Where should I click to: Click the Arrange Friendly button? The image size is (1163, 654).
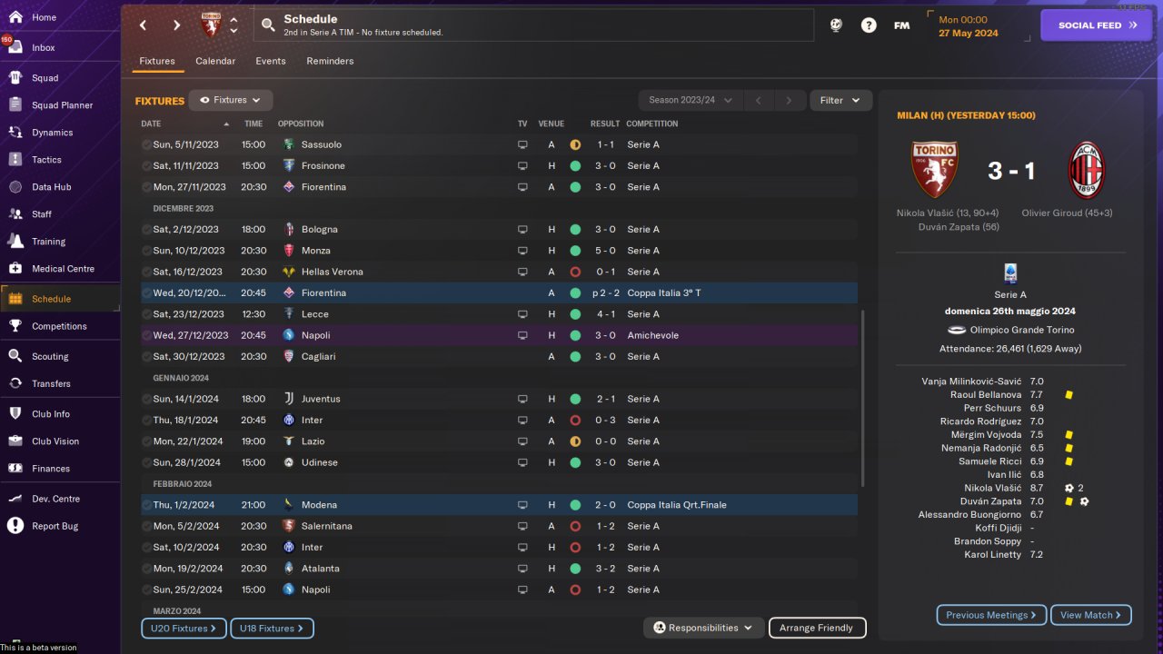pos(818,628)
